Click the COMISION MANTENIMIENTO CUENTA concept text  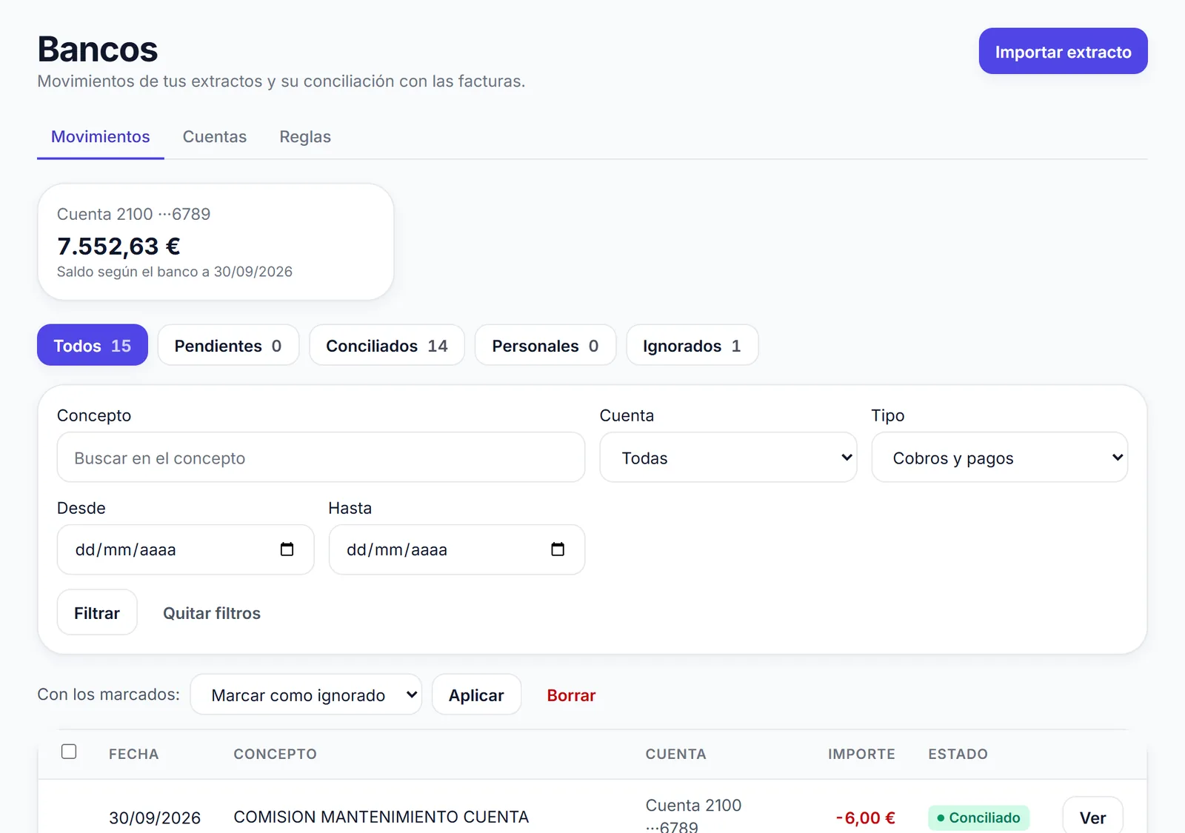381,817
